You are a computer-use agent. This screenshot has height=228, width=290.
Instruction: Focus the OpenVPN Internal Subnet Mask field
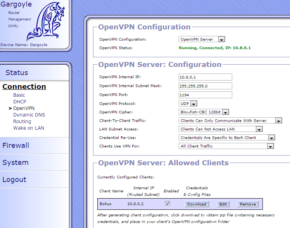coord(205,86)
